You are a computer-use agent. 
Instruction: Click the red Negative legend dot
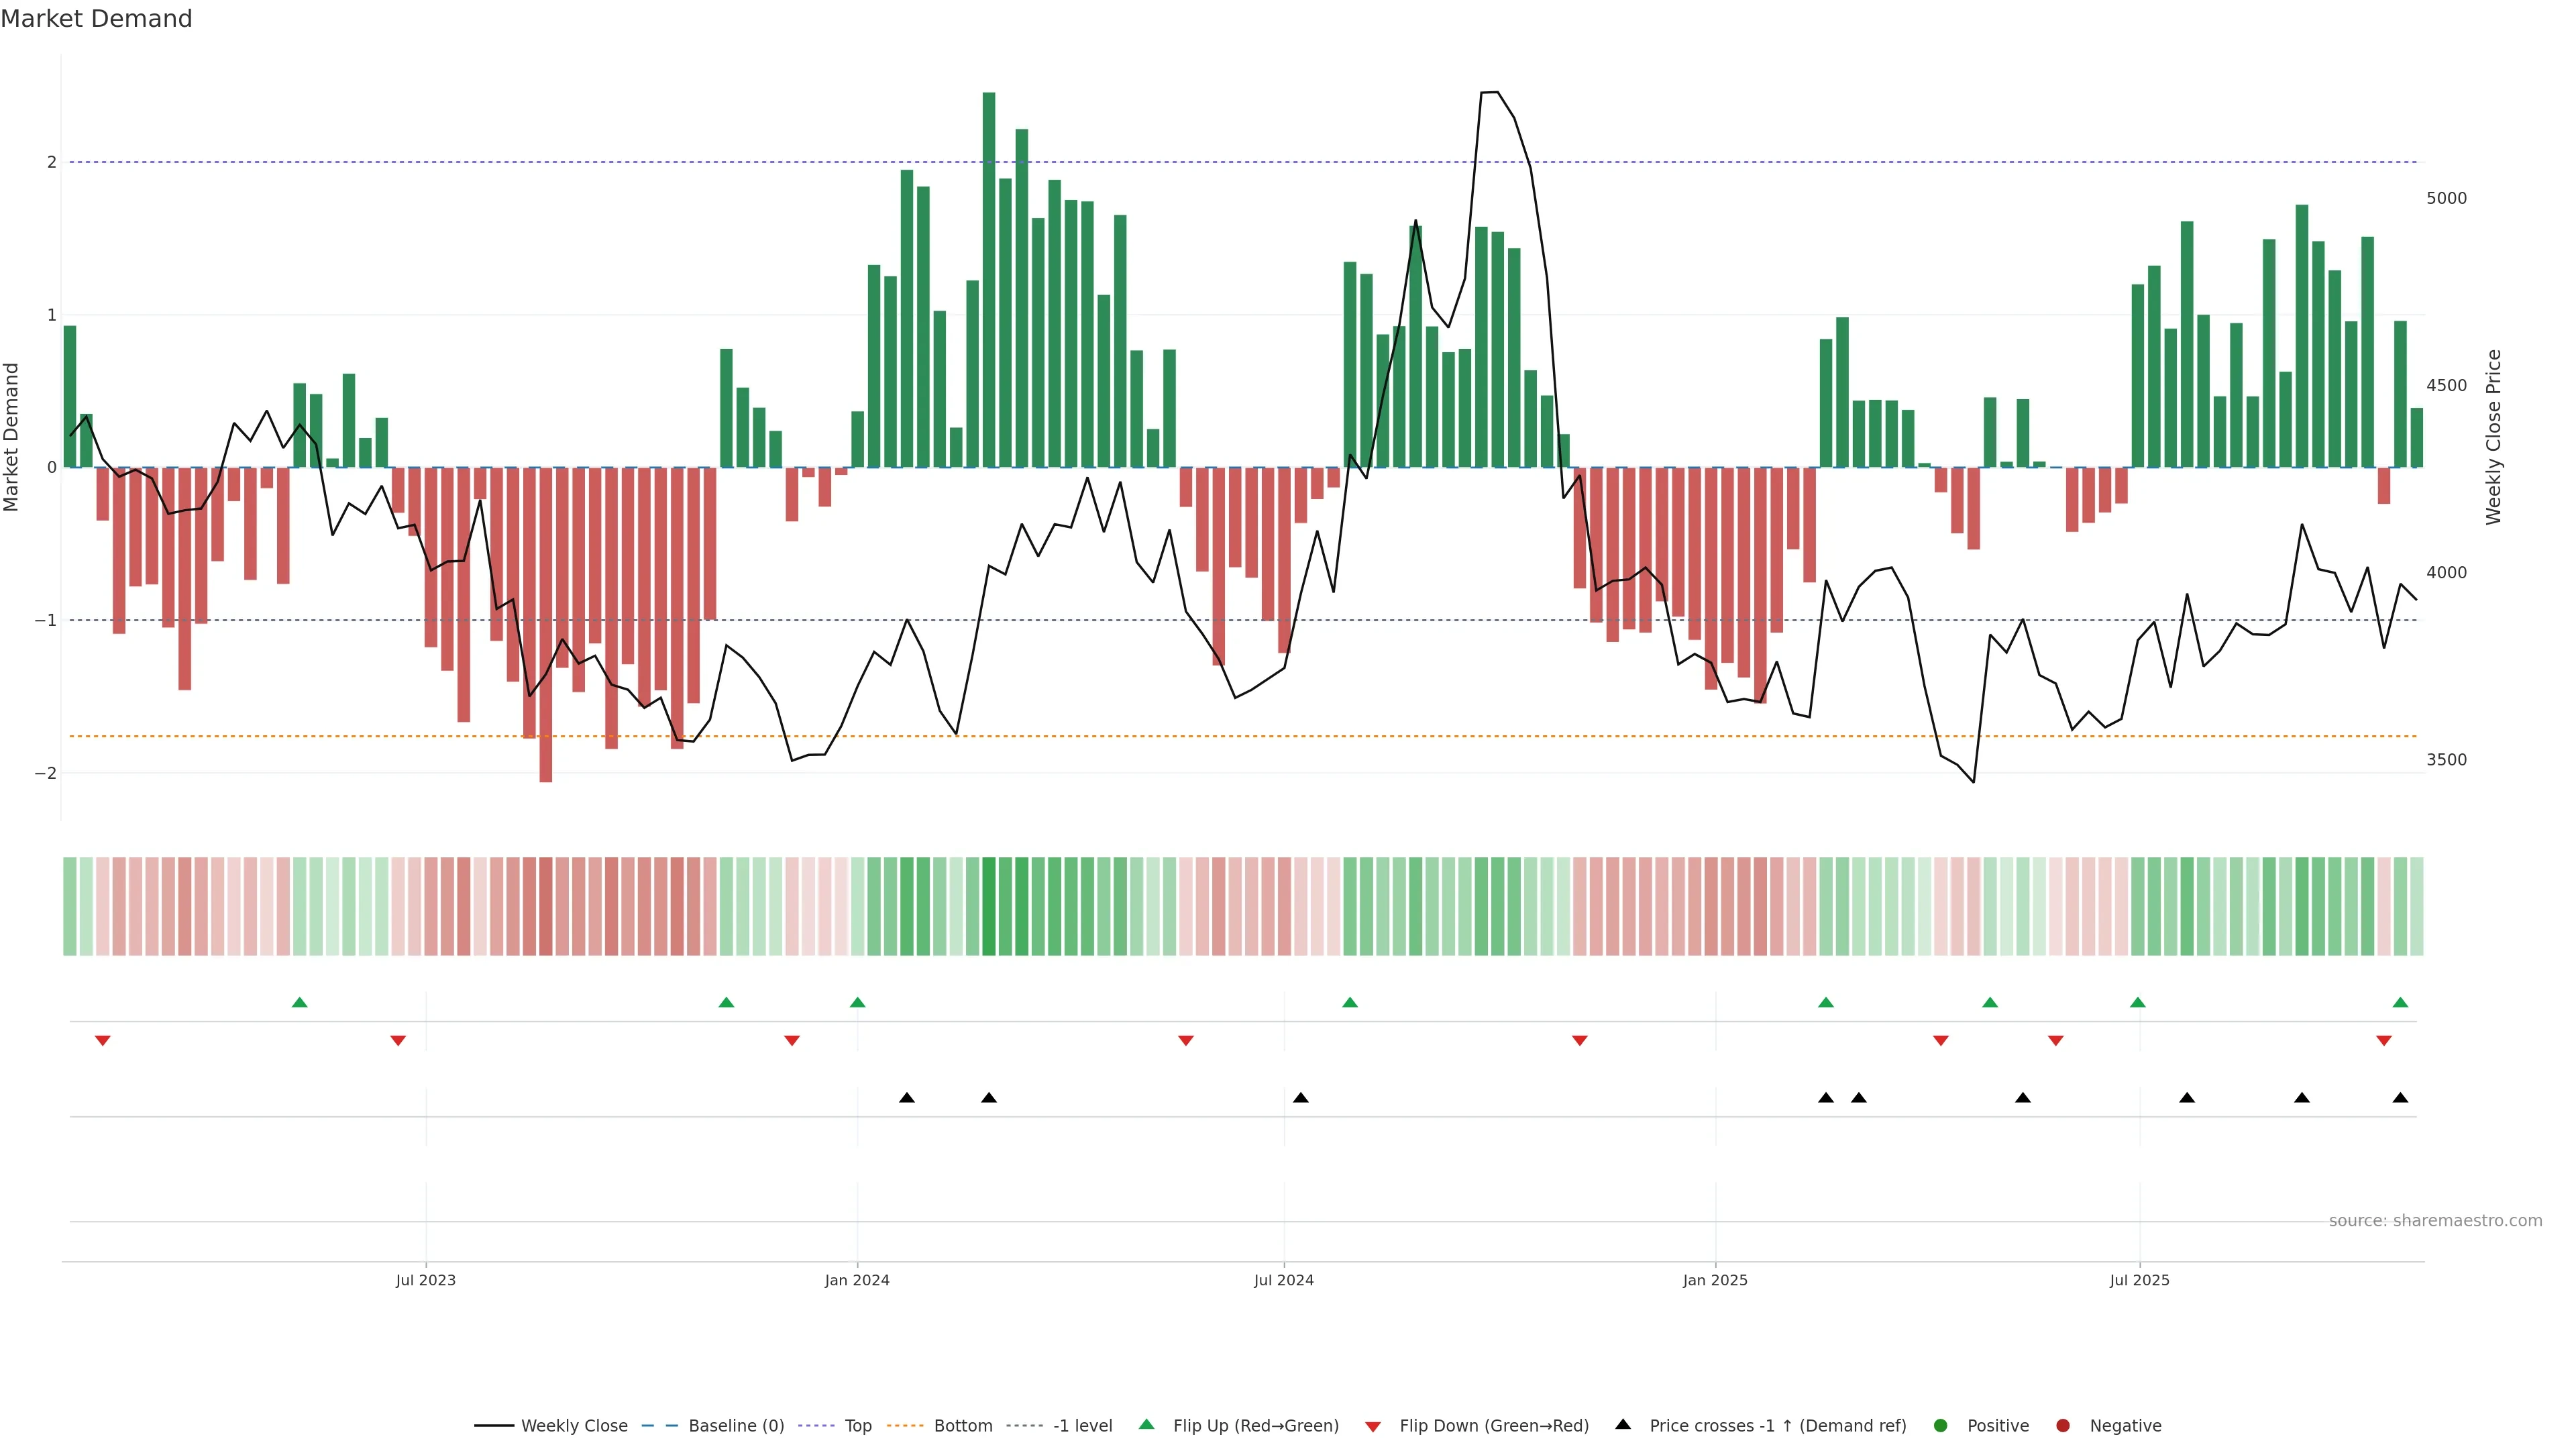[2063, 1425]
